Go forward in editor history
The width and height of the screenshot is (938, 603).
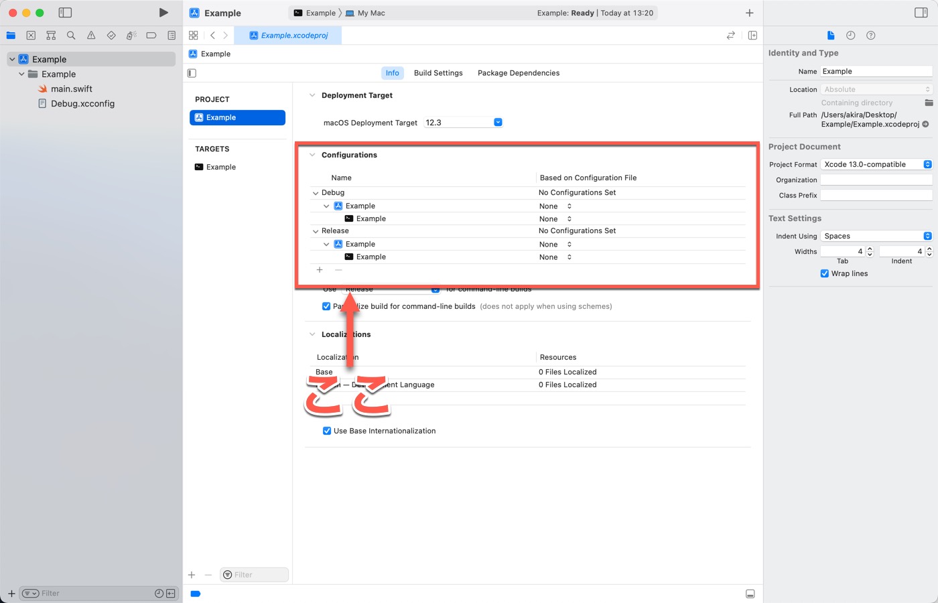[x=225, y=36]
